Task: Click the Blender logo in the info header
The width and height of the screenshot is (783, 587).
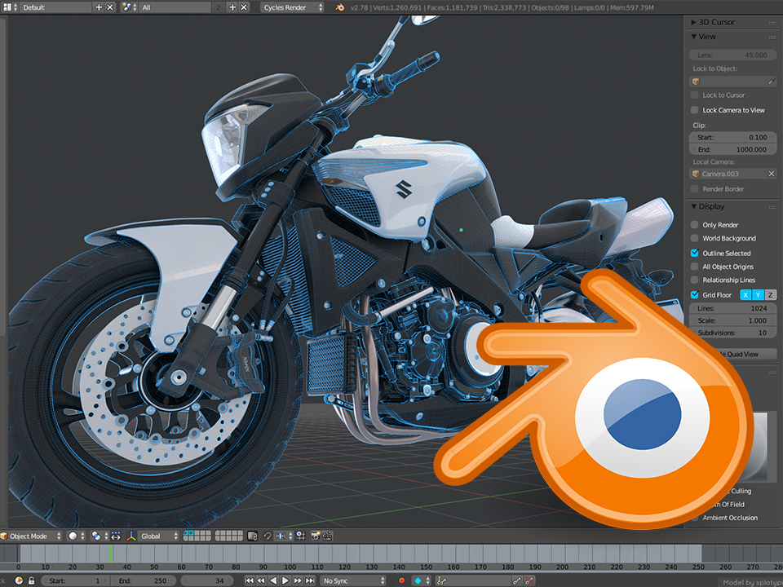Action: pos(340,7)
